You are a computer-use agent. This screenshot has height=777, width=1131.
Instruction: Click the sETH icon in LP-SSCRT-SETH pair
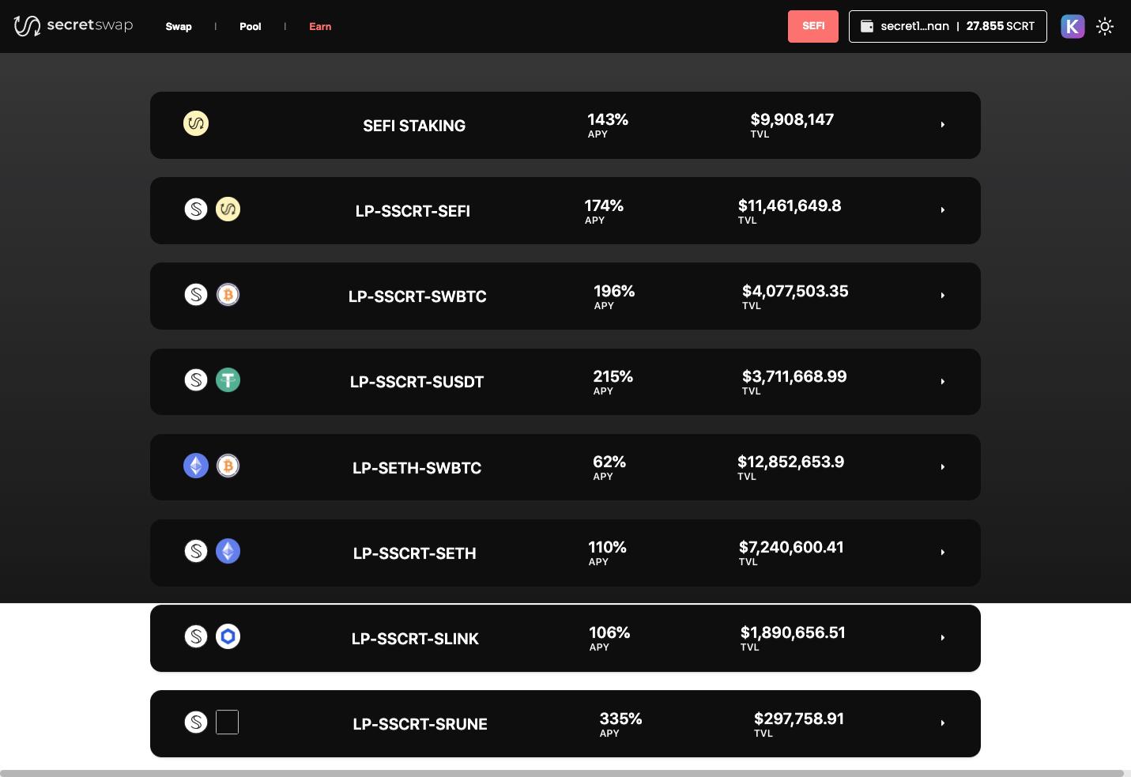[228, 551]
